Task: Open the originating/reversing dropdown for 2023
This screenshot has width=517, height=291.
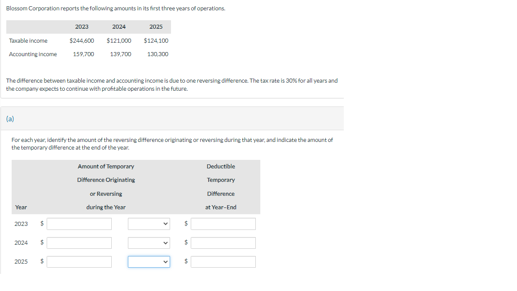Action: point(149,223)
